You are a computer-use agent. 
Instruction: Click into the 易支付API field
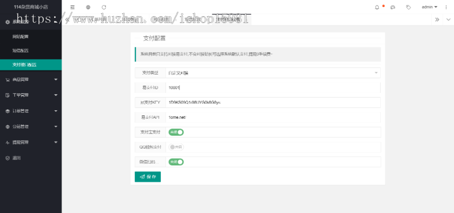(273, 118)
